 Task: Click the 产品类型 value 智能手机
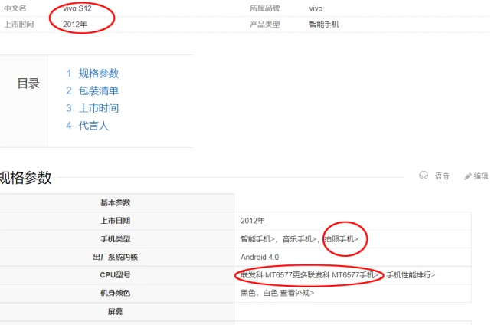point(324,24)
